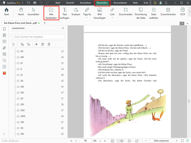Select Der Kleine Prinz document tab
Image resolution: width=191 pixels, height=143 pixels.
[x=21, y=23]
